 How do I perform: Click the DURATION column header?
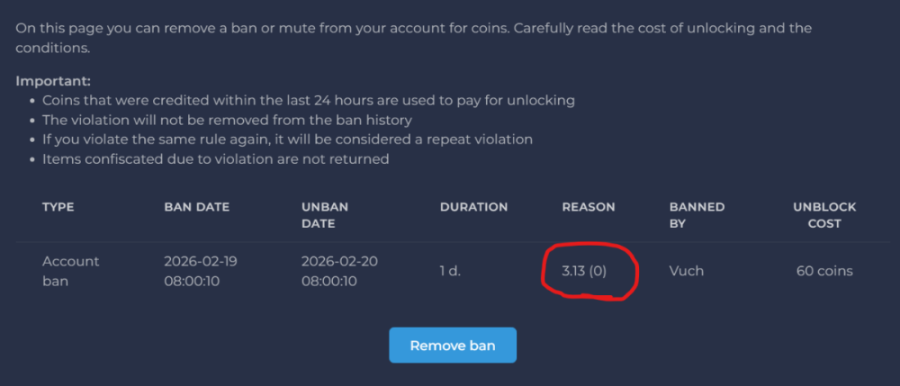pos(473,207)
